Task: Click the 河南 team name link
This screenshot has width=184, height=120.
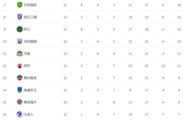Action: [27, 54]
